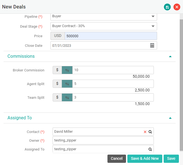The image size is (183, 165).
Task: Search contacts using the Contact magnifier icon
Action: click(150, 132)
